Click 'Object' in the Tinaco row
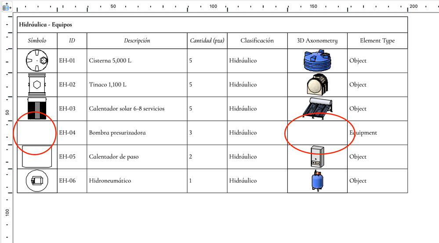This screenshot has width=439, height=243. [x=358, y=84]
